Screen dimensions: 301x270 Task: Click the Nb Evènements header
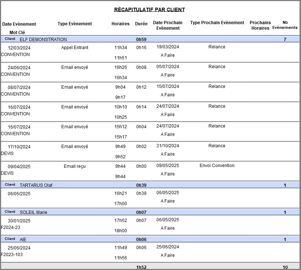(x=285, y=25)
